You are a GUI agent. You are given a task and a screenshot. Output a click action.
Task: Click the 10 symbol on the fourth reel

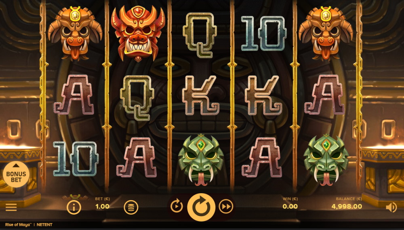pos(264,34)
